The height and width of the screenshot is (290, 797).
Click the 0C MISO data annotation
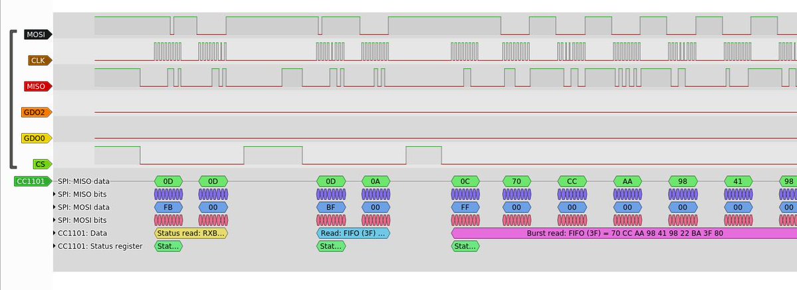[465, 181]
